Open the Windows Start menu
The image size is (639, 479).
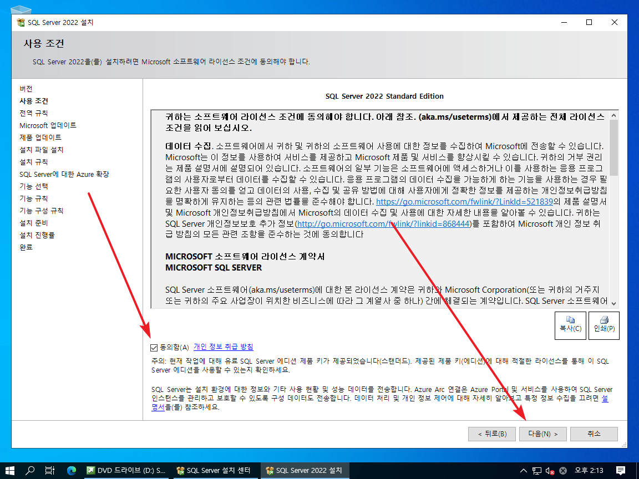click(x=10, y=471)
